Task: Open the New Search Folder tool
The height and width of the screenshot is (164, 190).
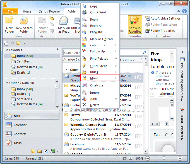Action: click(x=24, y=25)
